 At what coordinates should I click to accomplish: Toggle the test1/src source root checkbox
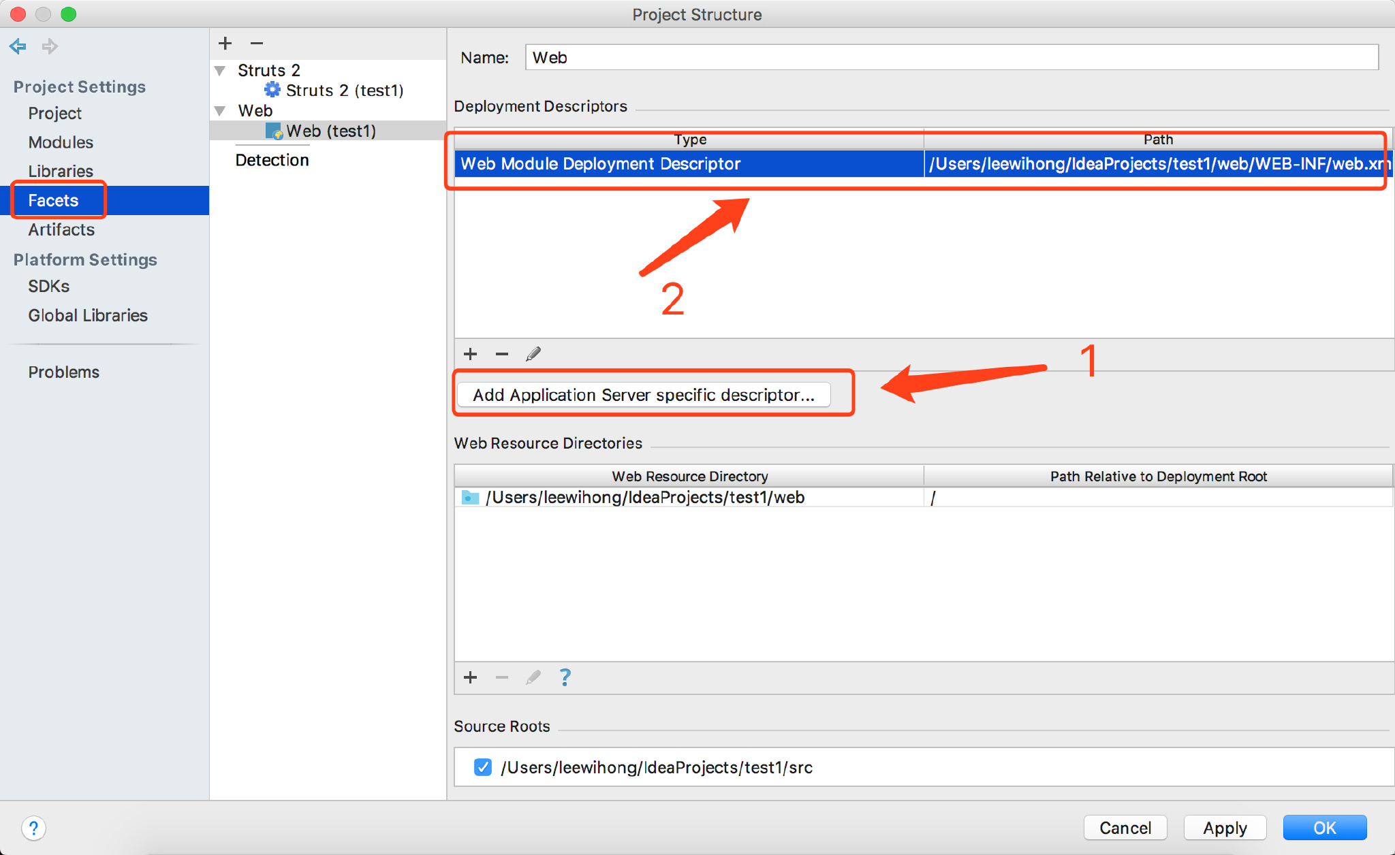coord(483,767)
